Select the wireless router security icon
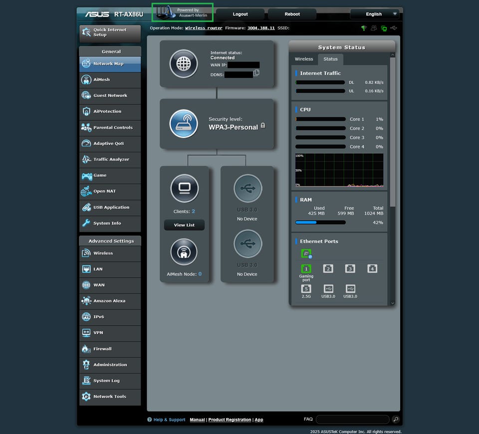 coord(184,123)
